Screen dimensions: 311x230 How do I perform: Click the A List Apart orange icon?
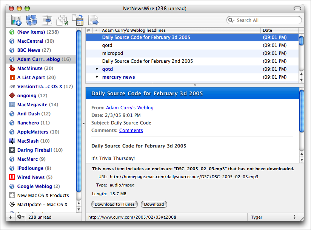[12, 77]
